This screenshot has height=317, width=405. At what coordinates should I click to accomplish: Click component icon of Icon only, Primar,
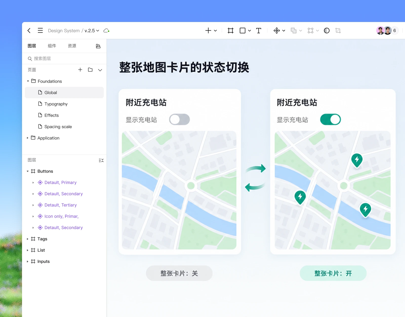click(40, 216)
